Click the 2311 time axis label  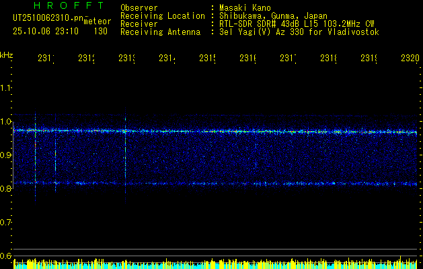pos(46,59)
